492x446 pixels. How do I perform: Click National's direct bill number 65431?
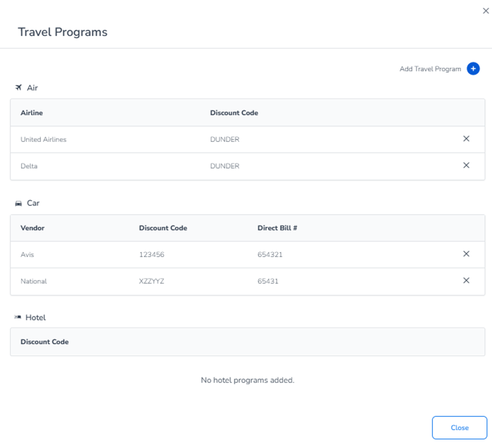pos(268,282)
